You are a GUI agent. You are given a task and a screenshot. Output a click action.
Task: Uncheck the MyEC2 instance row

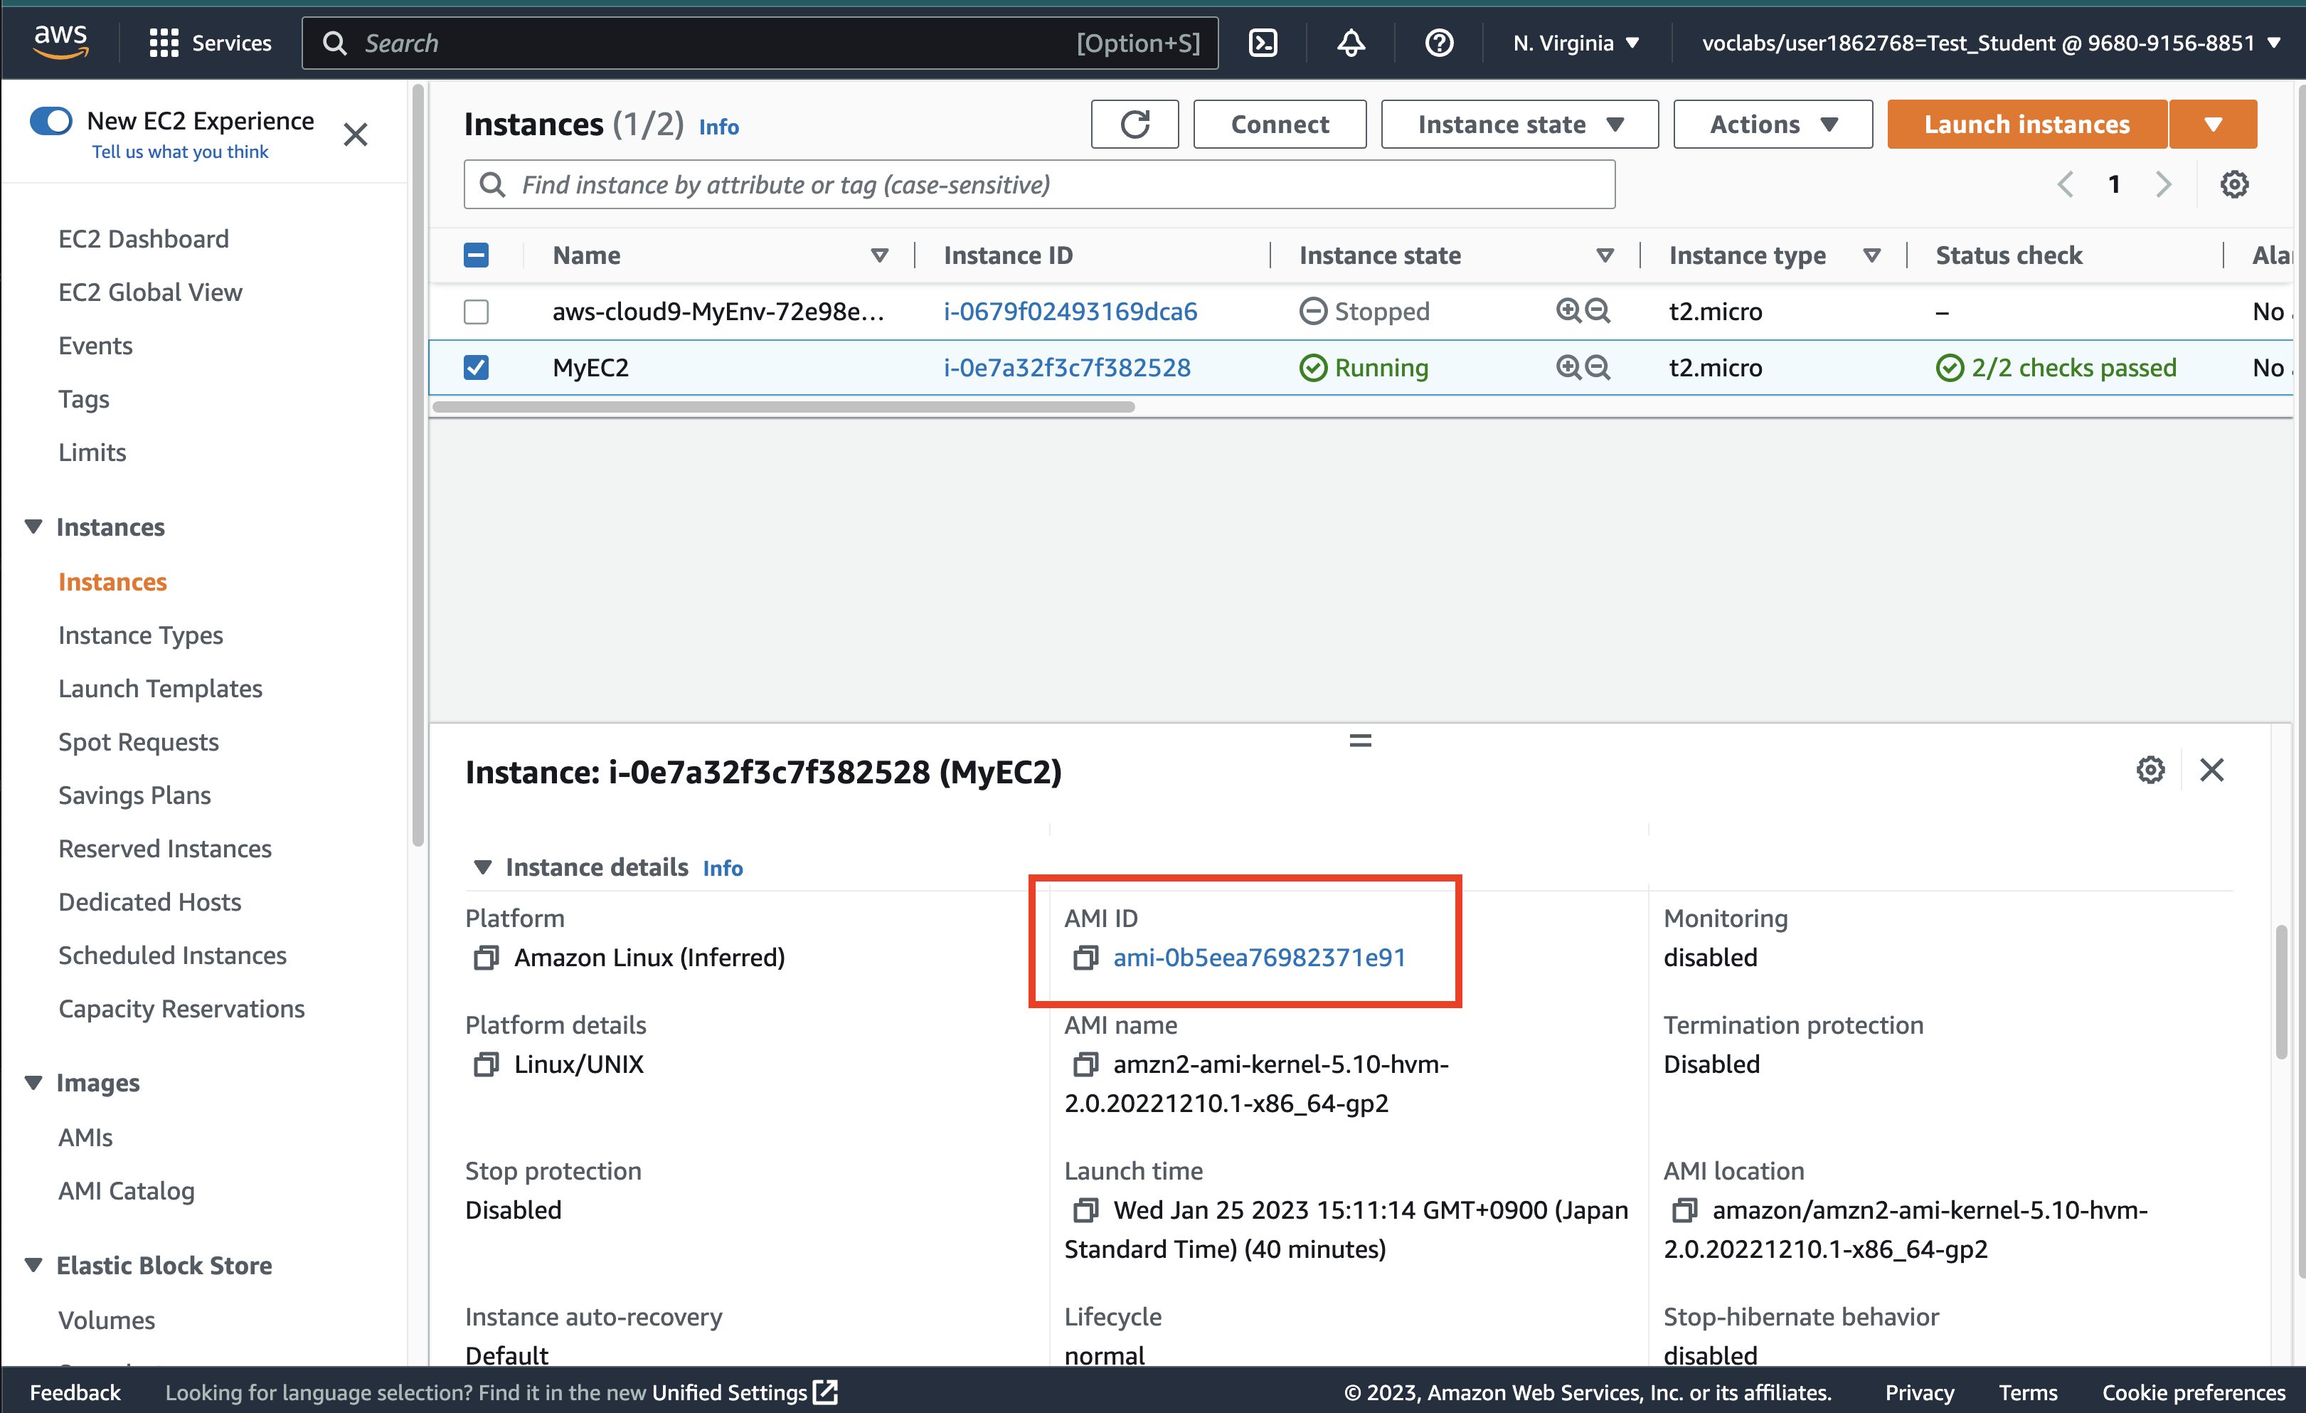pyautogui.click(x=477, y=367)
